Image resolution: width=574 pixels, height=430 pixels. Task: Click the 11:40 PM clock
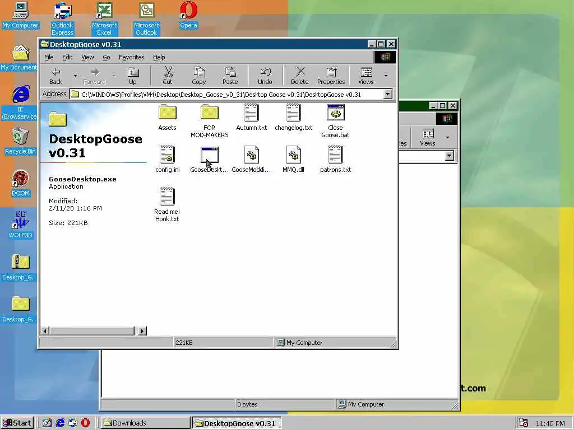pos(550,423)
